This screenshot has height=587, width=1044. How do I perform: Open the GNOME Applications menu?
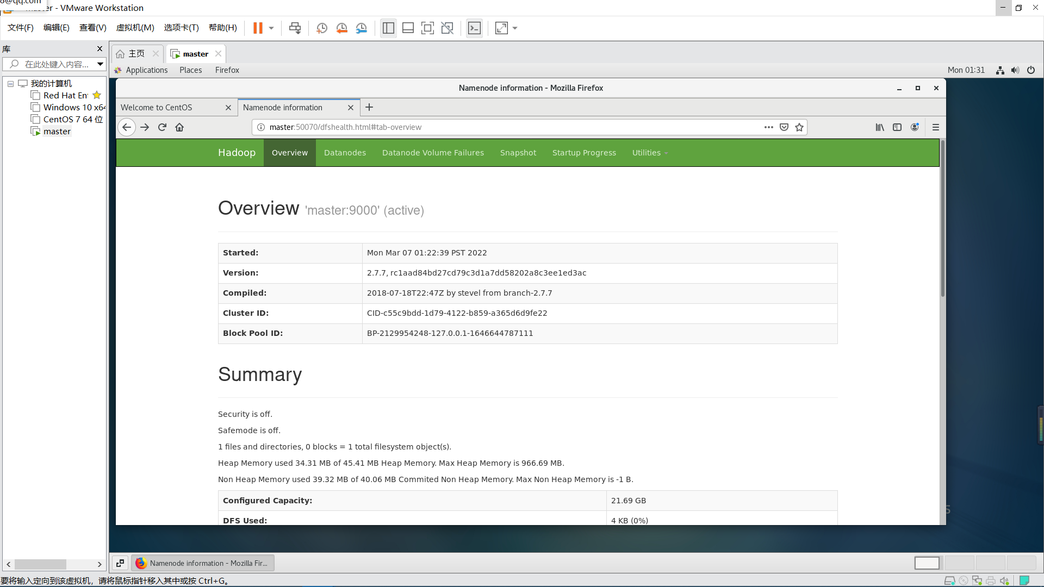pos(146,70)
